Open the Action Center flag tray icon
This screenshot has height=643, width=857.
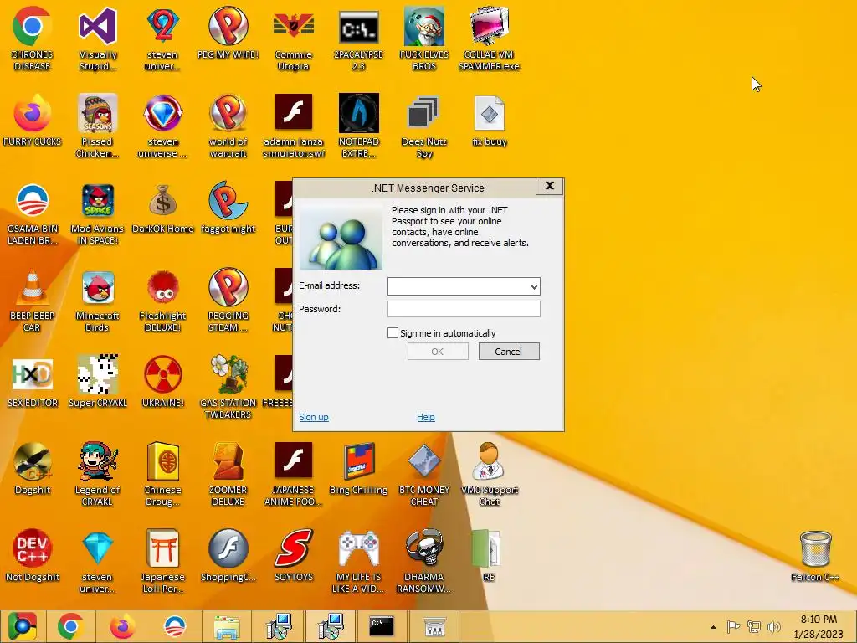coord(733,626)
